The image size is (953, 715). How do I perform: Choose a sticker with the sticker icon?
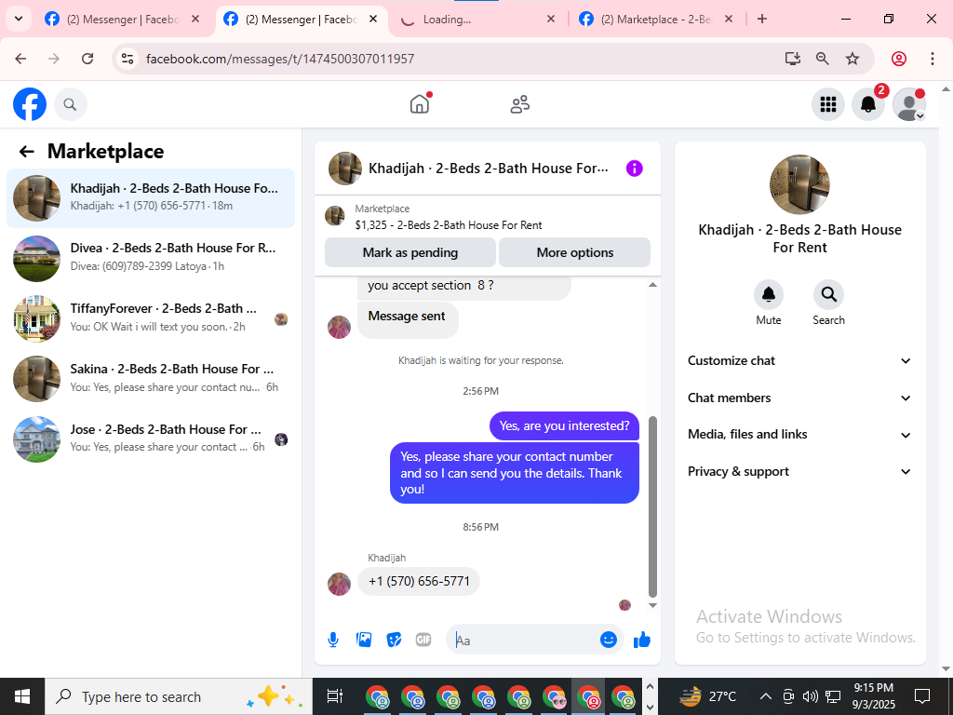[x=394, y=640]
